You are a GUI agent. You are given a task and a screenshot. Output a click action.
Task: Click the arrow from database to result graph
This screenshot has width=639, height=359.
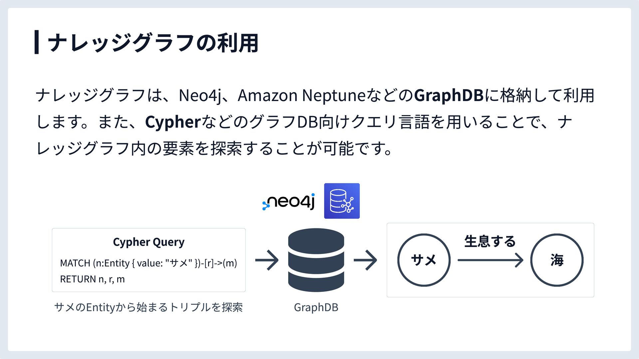tap(365, 260)
